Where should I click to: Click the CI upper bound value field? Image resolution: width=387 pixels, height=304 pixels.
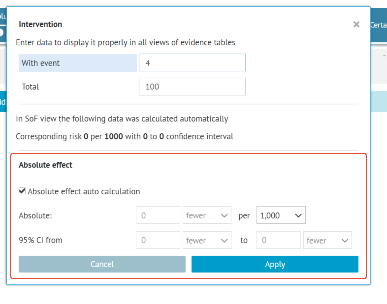pos(278,240)
